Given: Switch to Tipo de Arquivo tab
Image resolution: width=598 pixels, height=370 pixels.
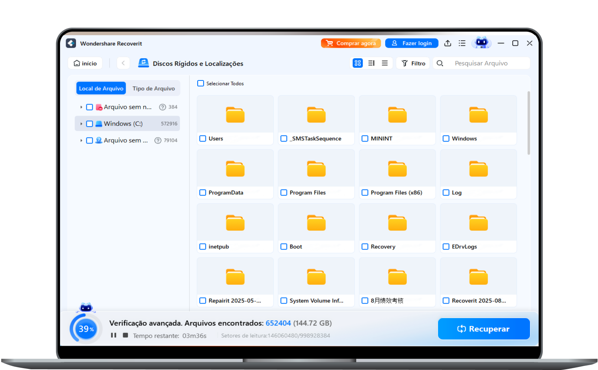Looking at the screenshot, I should [x=153, y=89].
